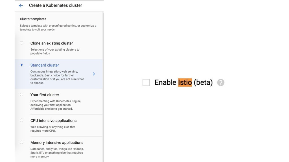This screenshot has width=289, height=162.
Task: Open the help icon beside Enable Istio
Action: 221,82
